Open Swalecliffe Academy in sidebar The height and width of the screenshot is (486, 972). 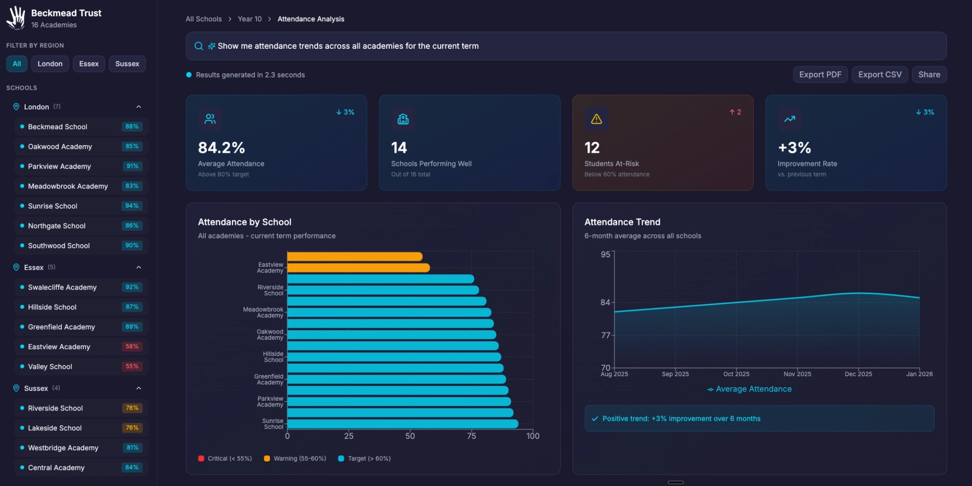pos(81,287)
